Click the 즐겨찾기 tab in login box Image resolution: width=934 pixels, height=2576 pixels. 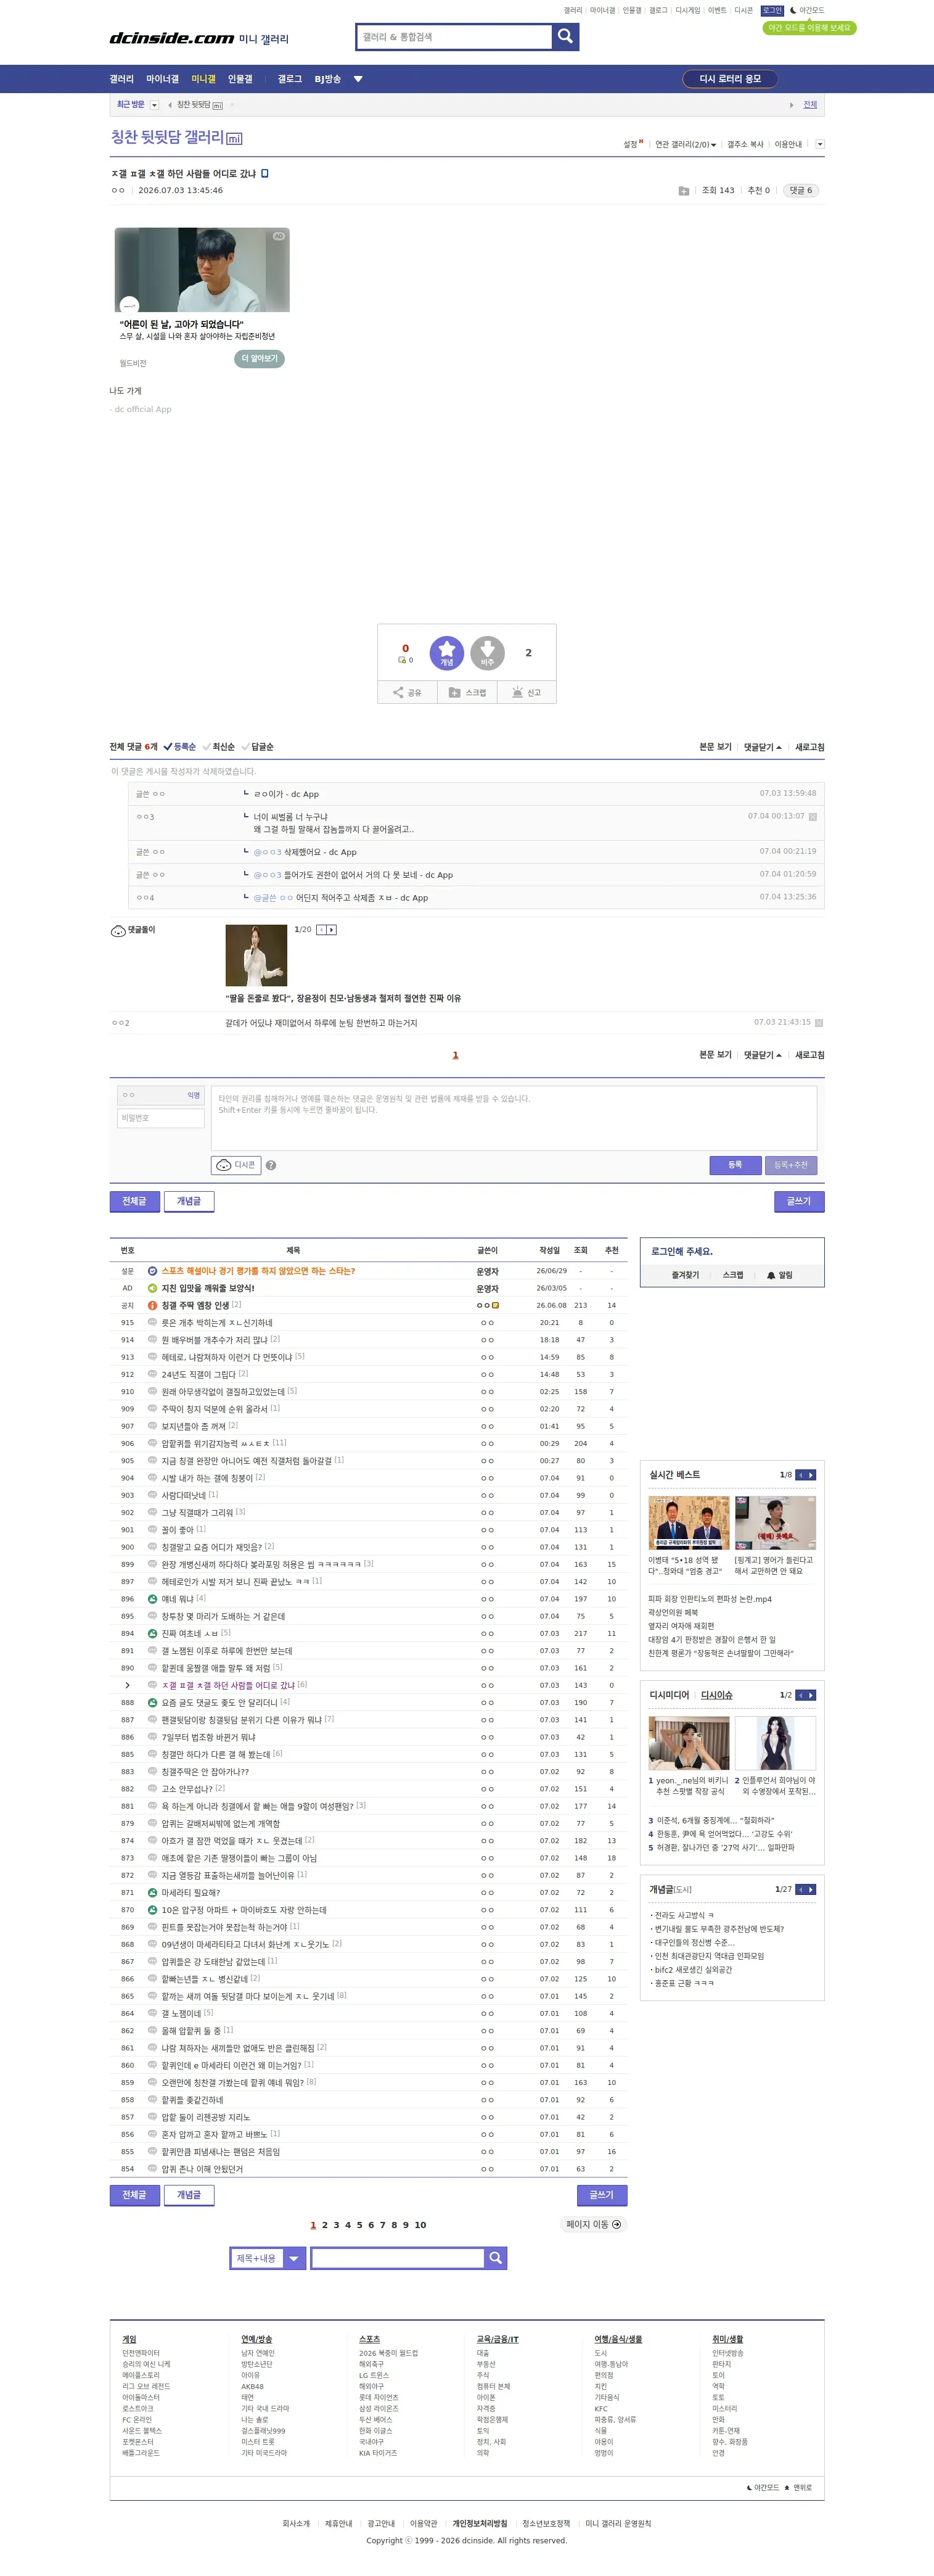(x=686, y=1275)
